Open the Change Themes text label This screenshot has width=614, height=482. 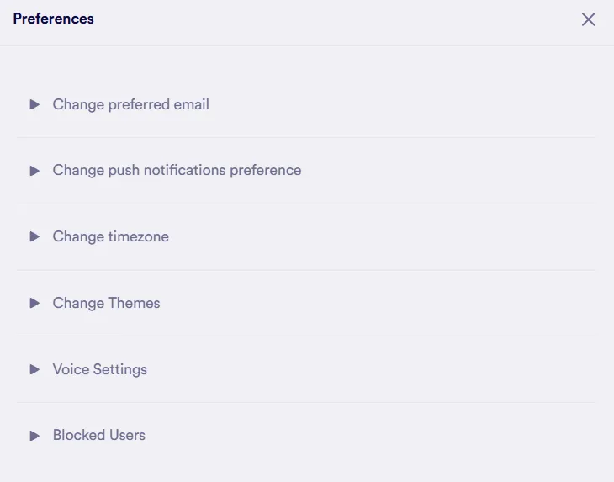[106, 303]
